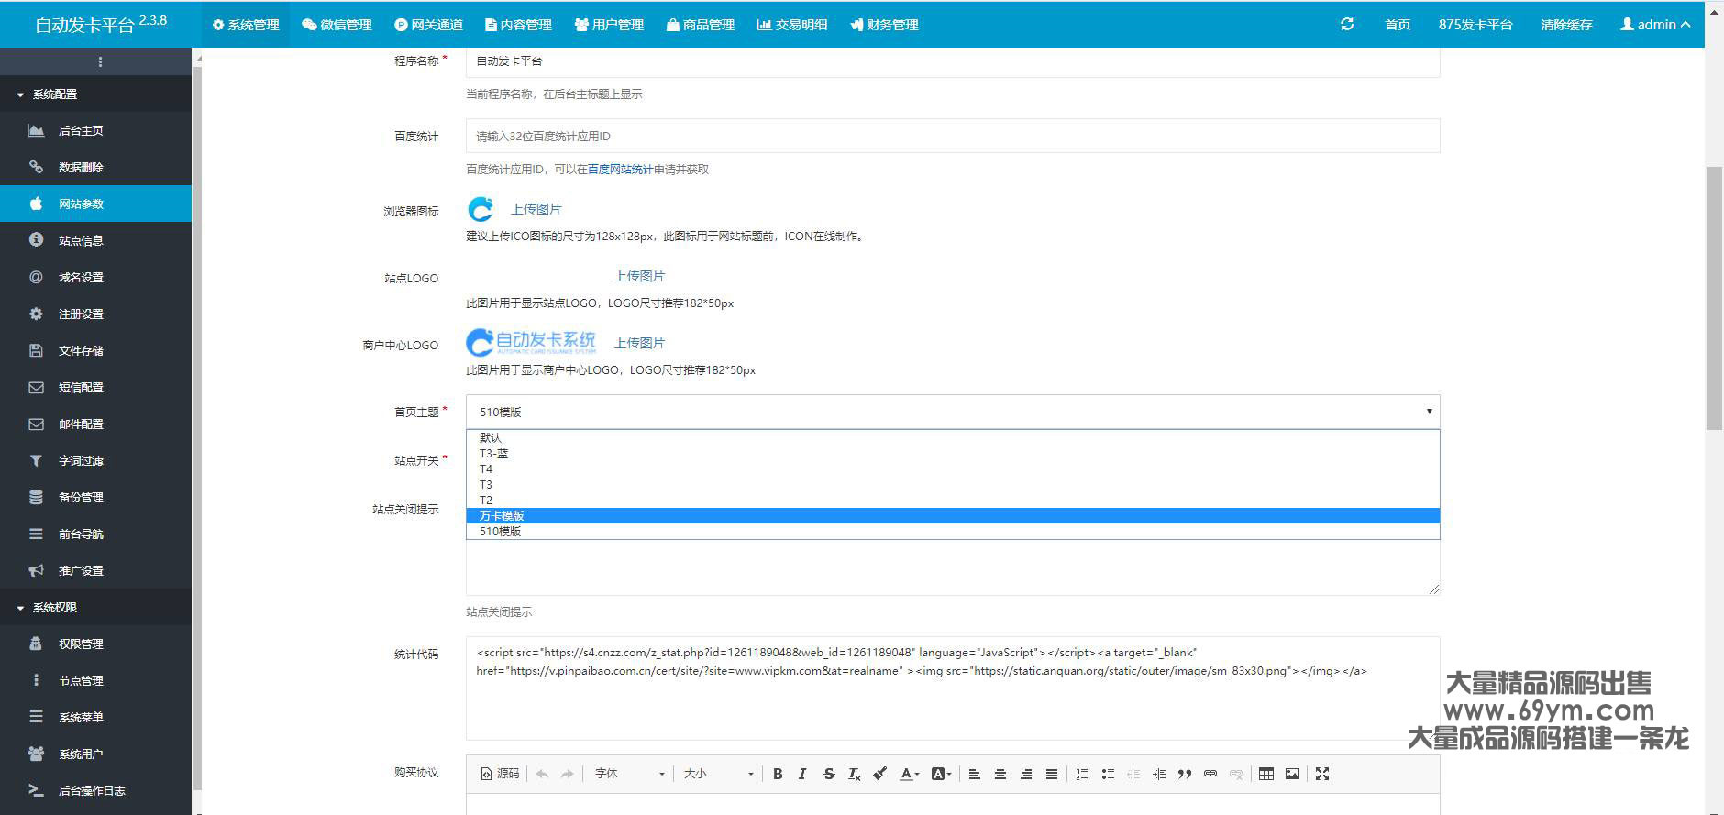Upload a browser icon image

[536, 209]
